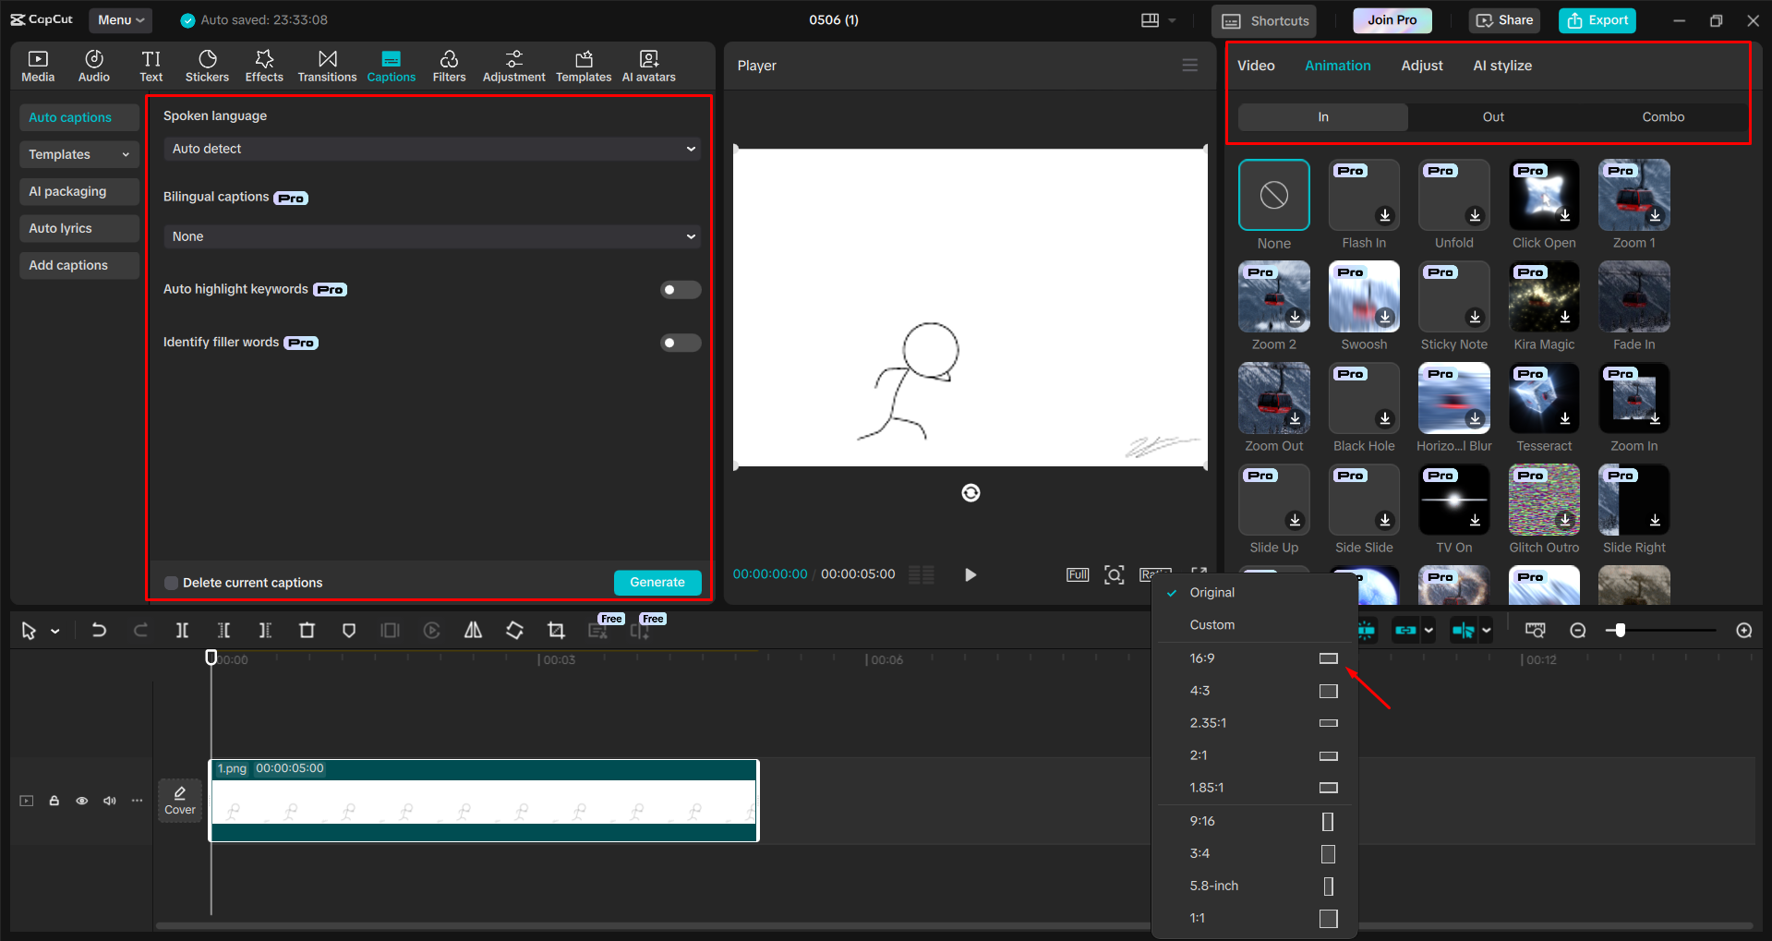Open the Spoken language Auto detect dropdown
The width and height of the screenshot is (1772, 941).
click(430, 148)
